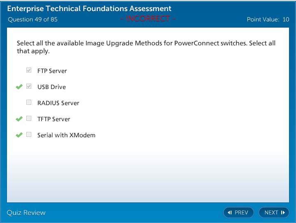The width and height of the screenshot is (296, 223).
Task: Click the red INCORRECT status text
Action: (148, 19)
